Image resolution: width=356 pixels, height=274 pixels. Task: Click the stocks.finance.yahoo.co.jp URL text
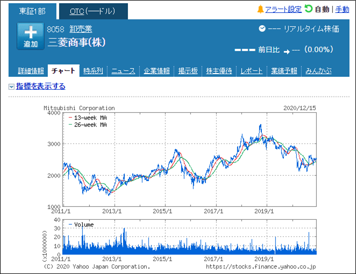[x=261, y=266]
